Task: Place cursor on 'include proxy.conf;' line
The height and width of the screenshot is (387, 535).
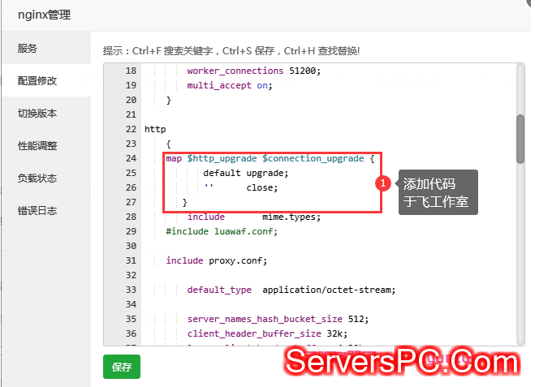Action: tap(216, 260)
